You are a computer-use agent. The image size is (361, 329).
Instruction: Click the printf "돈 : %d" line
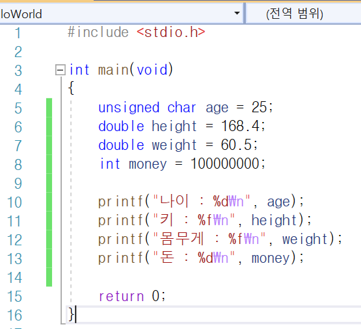point(201,258)
